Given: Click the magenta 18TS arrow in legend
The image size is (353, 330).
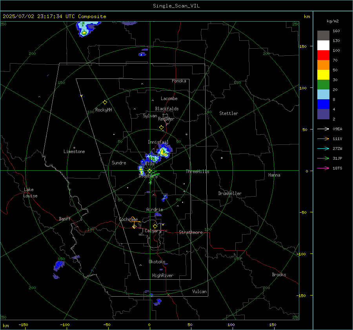Looking at the screenshot, I should (x=323, y=168).
